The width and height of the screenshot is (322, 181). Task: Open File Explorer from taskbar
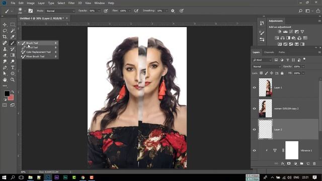coord(30,177)
